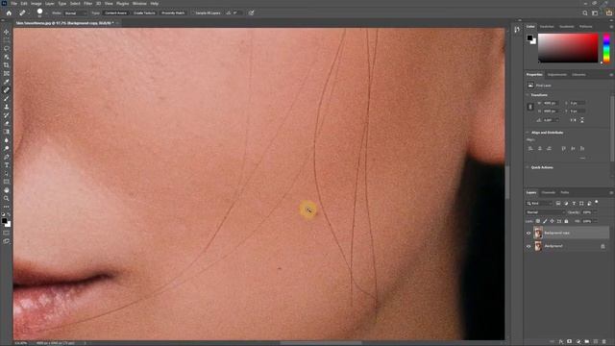Image resolution: width=615 pixels, height=346 pixels.
Task: Toggle layer filtering on/off switch
Action: point(597,202)
